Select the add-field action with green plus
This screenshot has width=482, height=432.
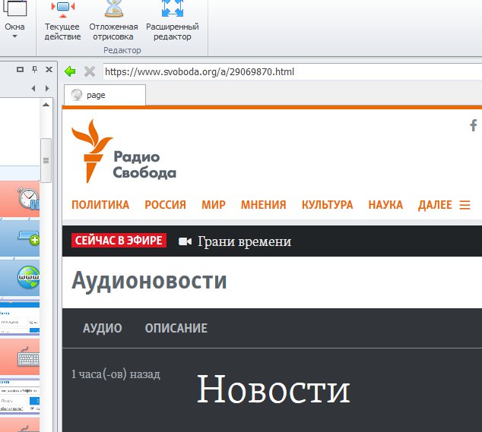click(x=20, y=238)
